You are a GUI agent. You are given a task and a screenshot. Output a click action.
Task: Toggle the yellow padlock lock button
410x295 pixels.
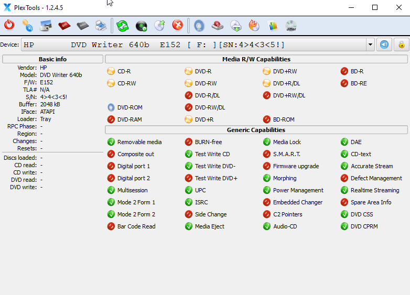pyautogui.click(x=402, y=45)
